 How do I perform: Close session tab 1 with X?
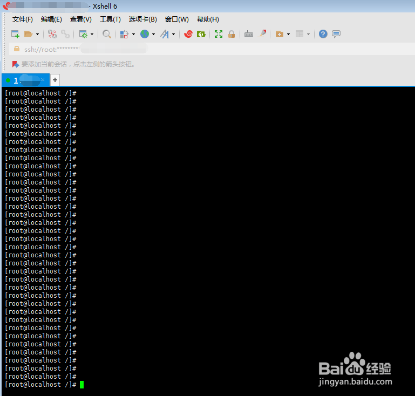coord(43,80)
